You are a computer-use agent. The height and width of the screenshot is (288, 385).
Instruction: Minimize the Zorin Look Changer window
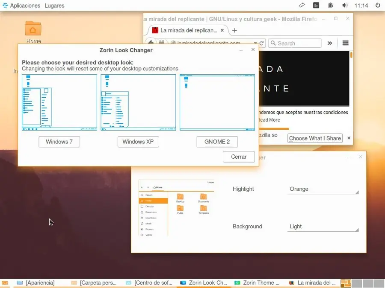click(x=241, y=50)
